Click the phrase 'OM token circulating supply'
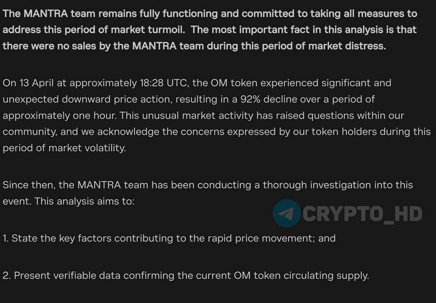This screenshot has height=303, width=436. [x=301, y=275]
